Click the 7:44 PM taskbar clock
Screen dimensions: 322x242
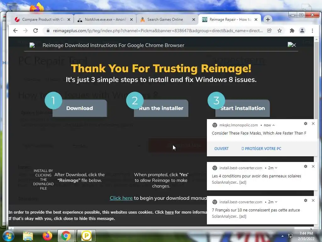(306, 233)
